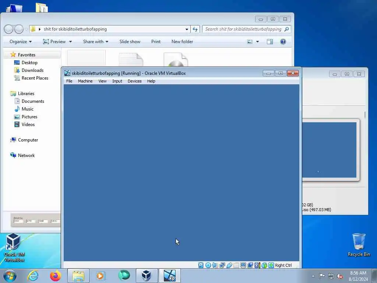Screen dimensions: 377x283
Task: Click the USB devices indicator in VirtualBox status bar
Action: pos(229,265)
